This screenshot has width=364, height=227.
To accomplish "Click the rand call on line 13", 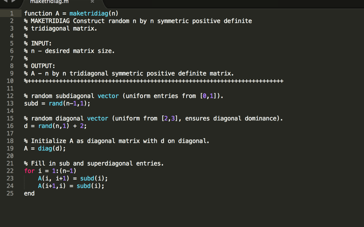I will (55, 103).
